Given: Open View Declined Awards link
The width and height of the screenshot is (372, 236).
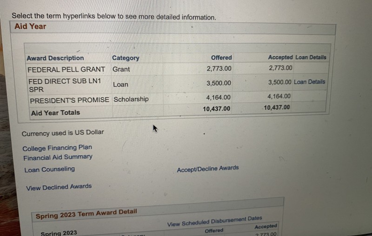Looking at the screenshot, I should point(59,187).
